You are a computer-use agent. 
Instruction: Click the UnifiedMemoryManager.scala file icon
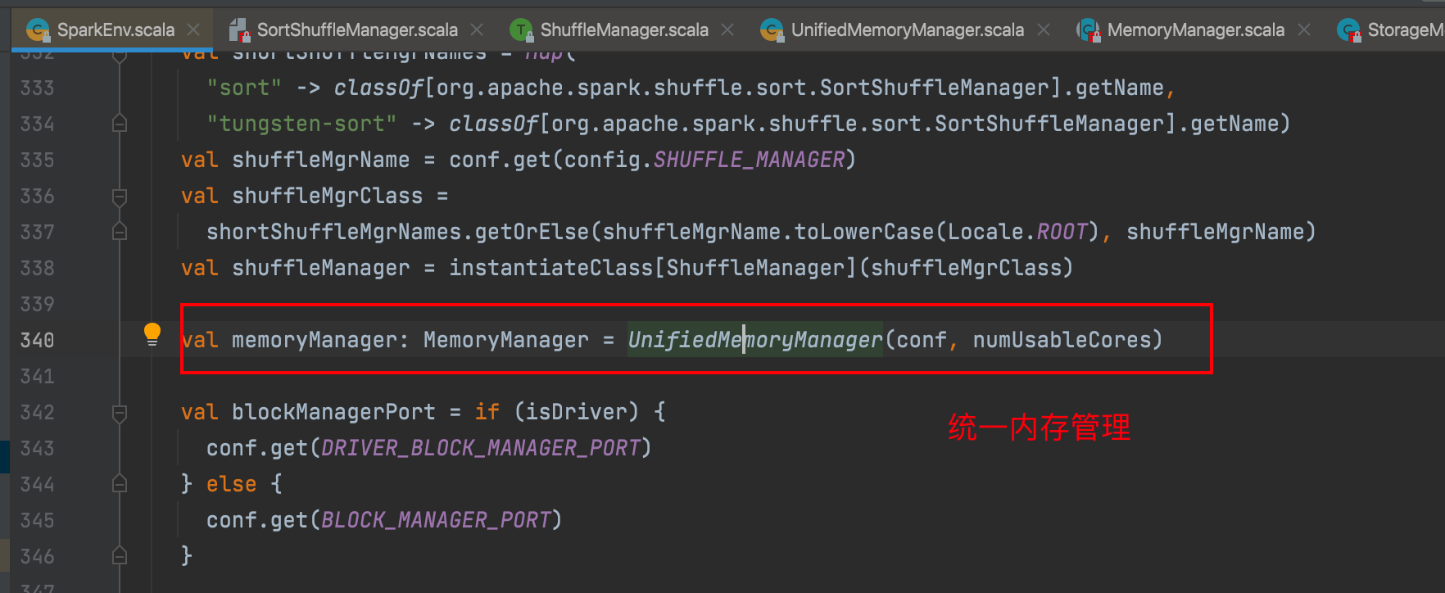pos(772,30)
